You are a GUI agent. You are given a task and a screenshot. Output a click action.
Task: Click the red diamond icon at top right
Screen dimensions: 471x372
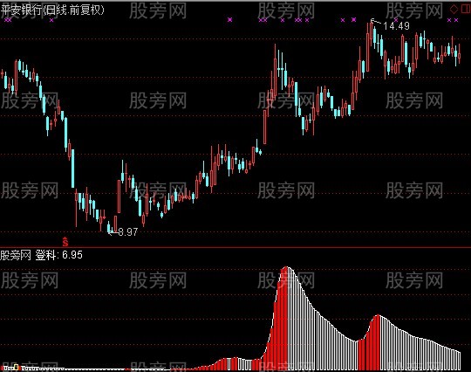(454, 9)
